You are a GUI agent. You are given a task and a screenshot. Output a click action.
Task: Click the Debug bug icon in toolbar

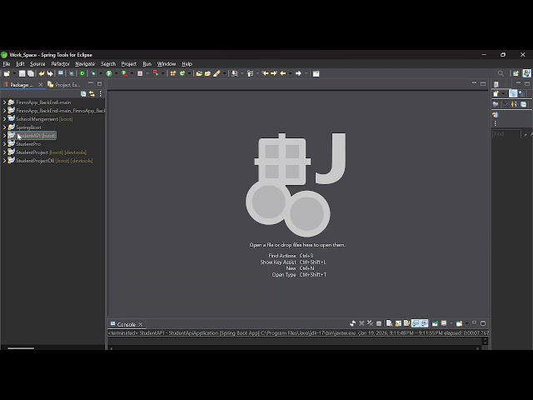tap(92, 73)
